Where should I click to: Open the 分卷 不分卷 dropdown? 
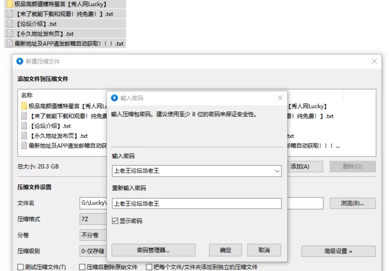coord(93,235)
